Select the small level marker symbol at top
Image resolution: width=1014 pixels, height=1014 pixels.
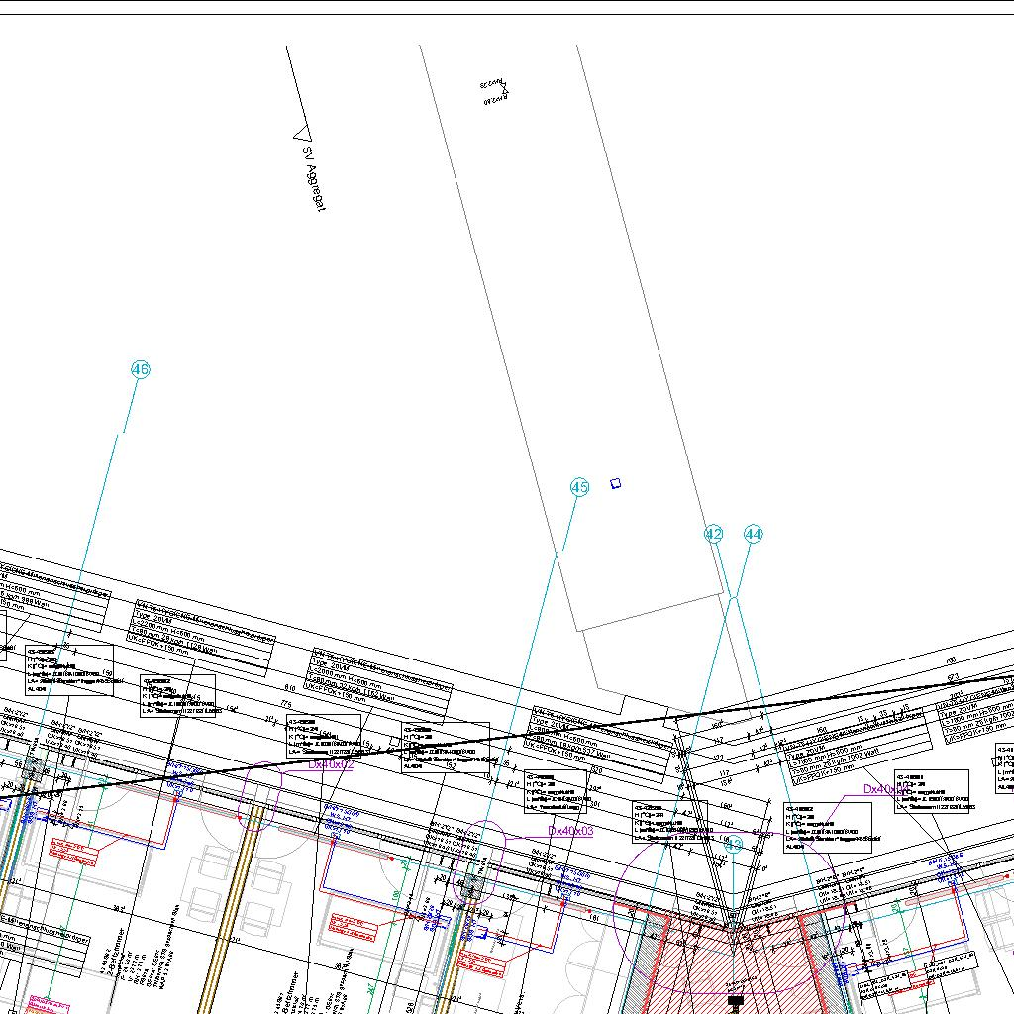click(x=493, y=91)
